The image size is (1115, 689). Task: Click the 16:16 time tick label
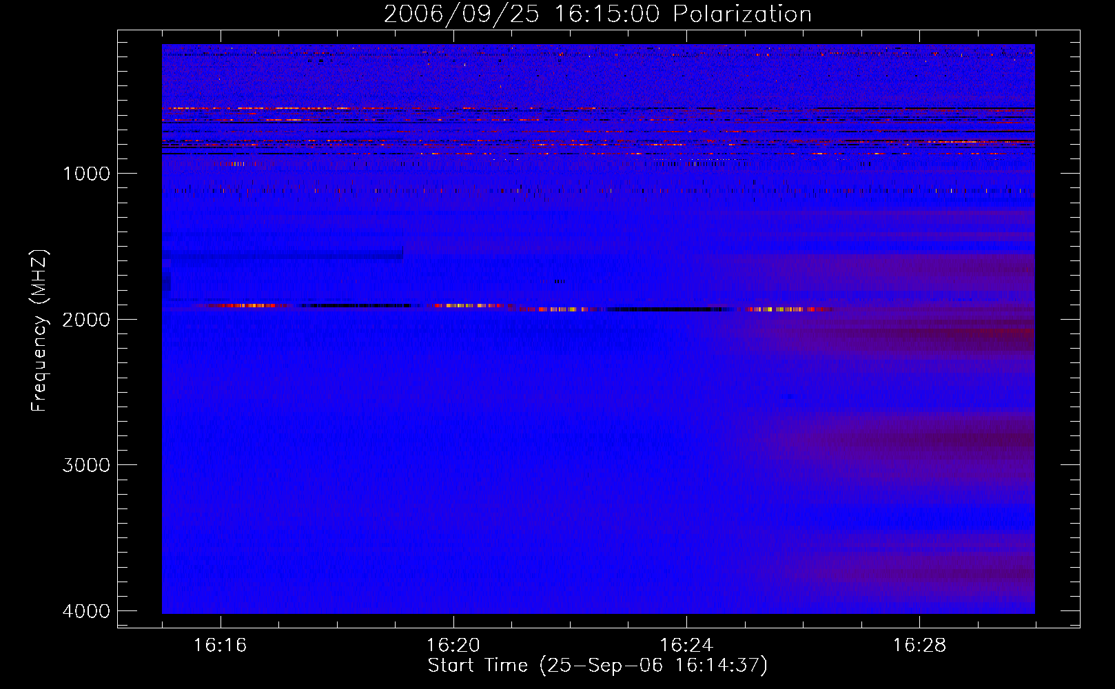220,645
